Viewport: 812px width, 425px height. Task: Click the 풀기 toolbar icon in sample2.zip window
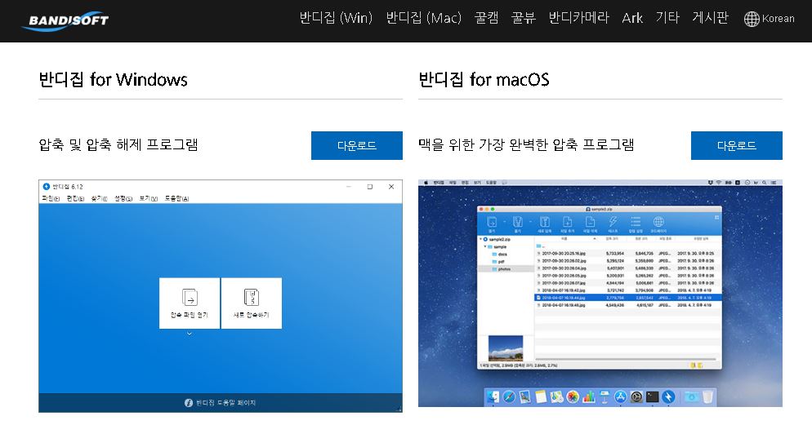coord(517,224)
